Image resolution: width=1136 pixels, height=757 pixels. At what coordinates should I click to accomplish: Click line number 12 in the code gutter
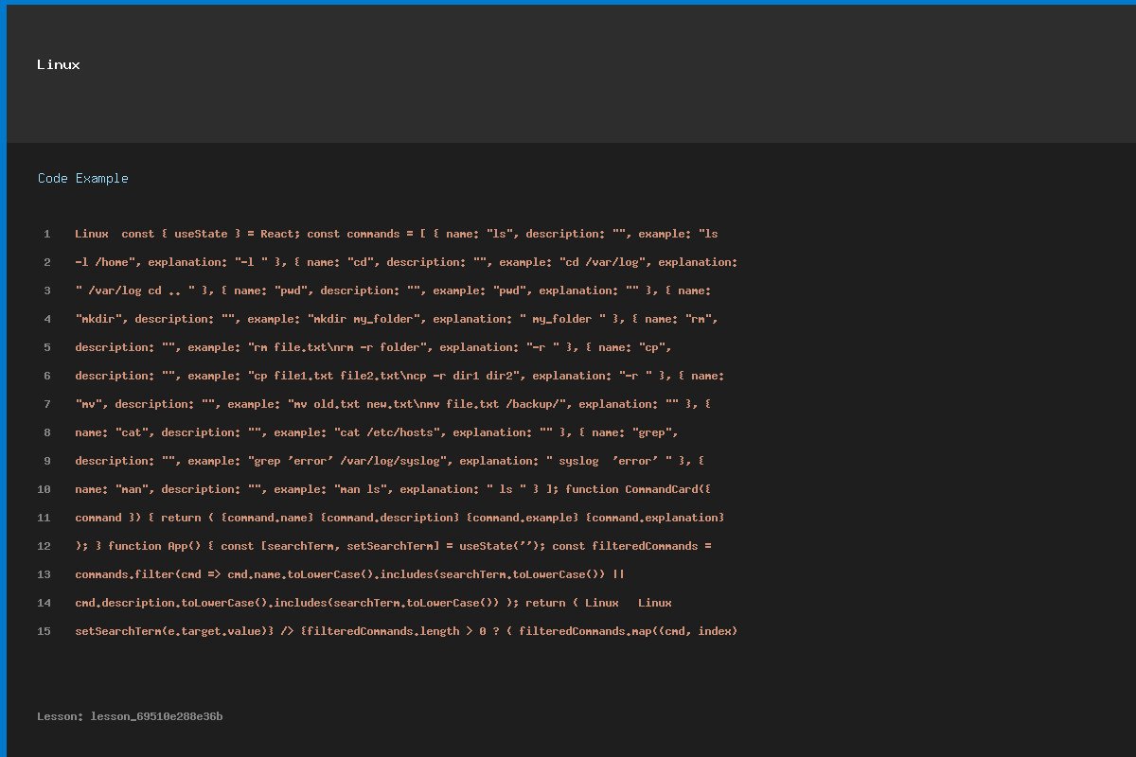pos(44,546)
